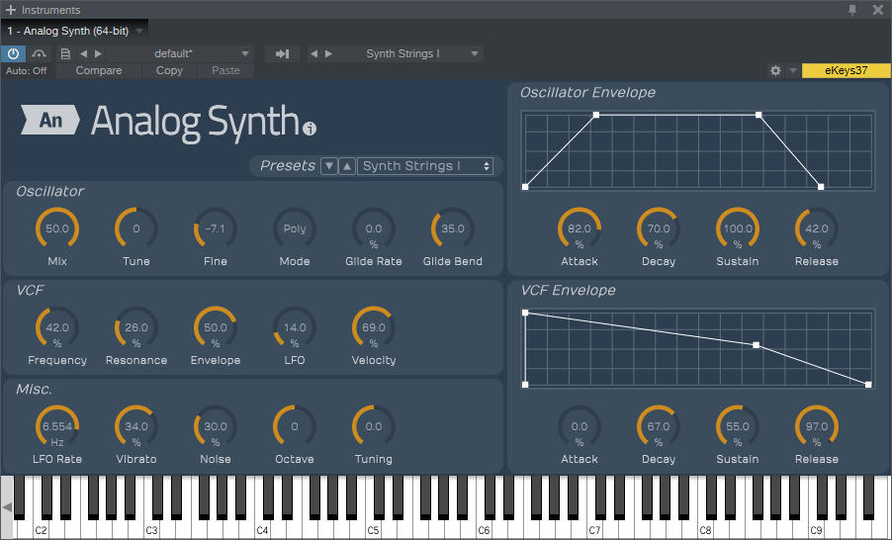
Task: Click Oscillator Envelope Release knob
Action: point(816,228)
